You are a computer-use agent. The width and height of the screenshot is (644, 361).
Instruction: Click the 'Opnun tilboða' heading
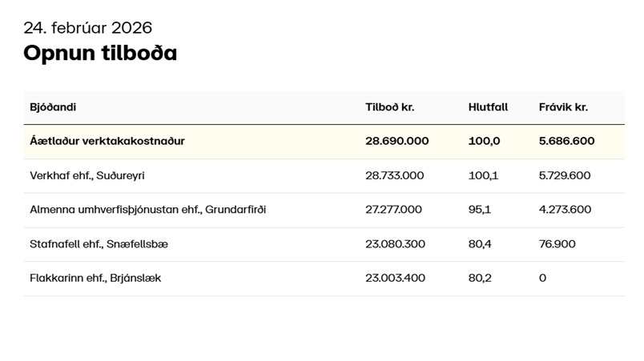click(x=100, y=54)
